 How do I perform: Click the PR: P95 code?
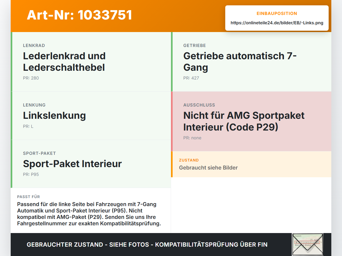pos(31,174)
